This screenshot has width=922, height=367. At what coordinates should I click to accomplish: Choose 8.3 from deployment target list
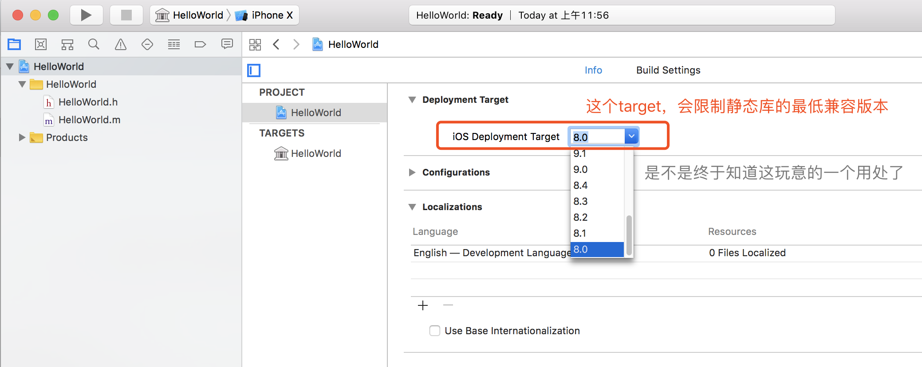click(x=597, y=201)
